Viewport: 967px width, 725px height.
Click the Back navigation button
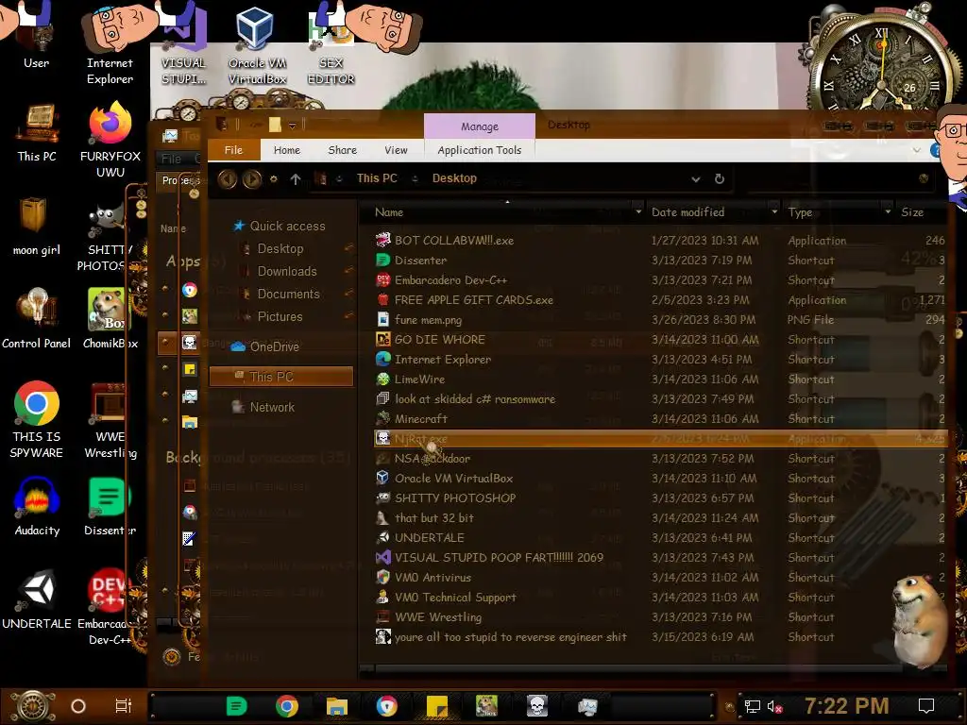(x=228, y=178)
